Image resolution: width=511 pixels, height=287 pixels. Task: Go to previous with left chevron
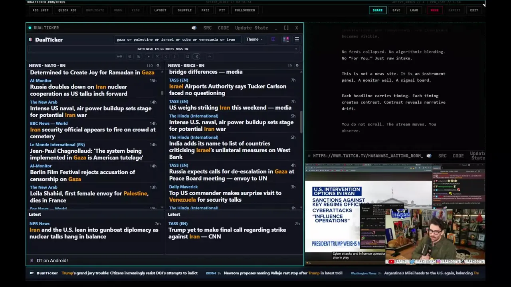(x=166, y=57)
